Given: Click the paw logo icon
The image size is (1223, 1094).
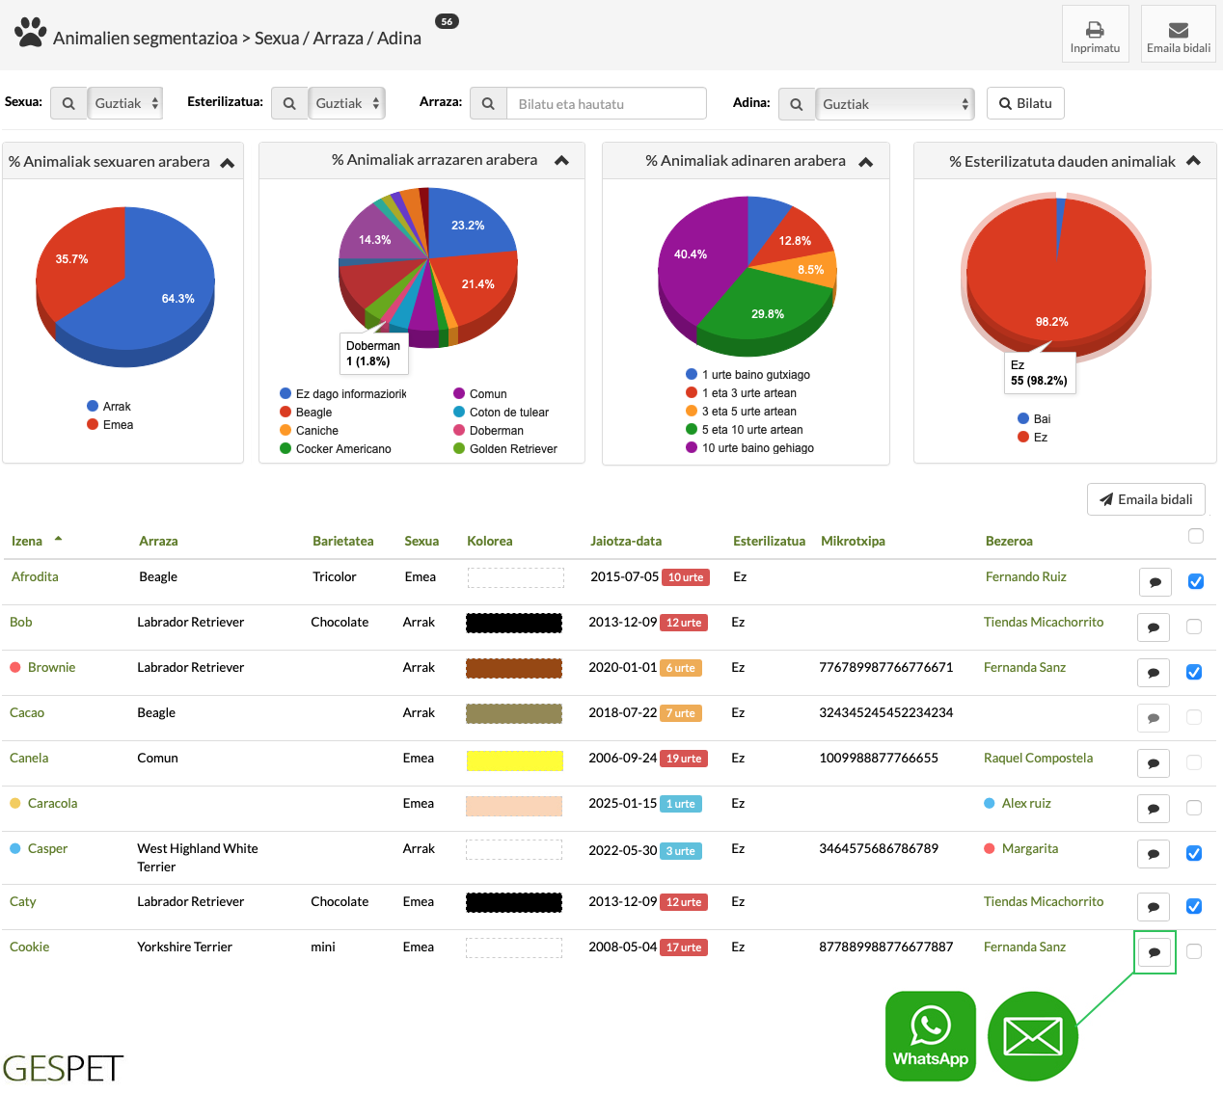Looking at the screenshot, I should (31, 33).
